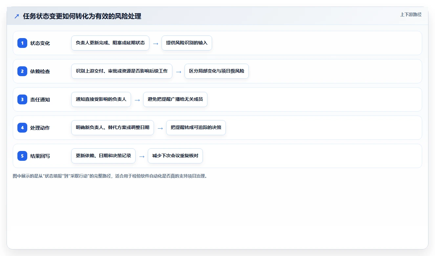The image size is (435, 256).
Task: Click the 结果回写 step label
Action: (40, 156)
